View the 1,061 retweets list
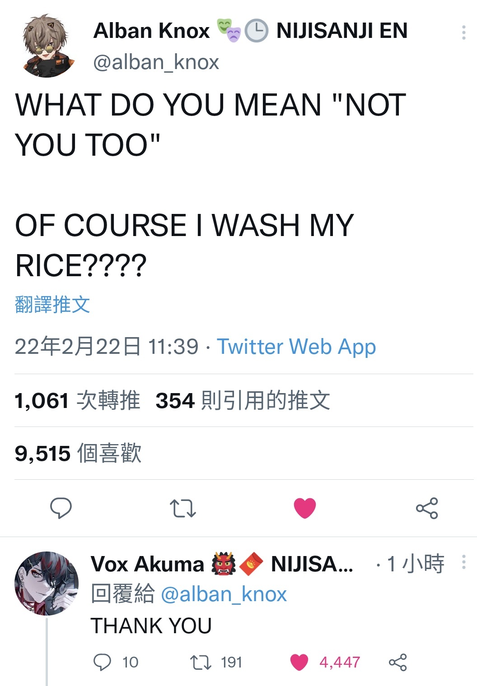This screenshot has height=686, width=477. [x=77, y=400]
